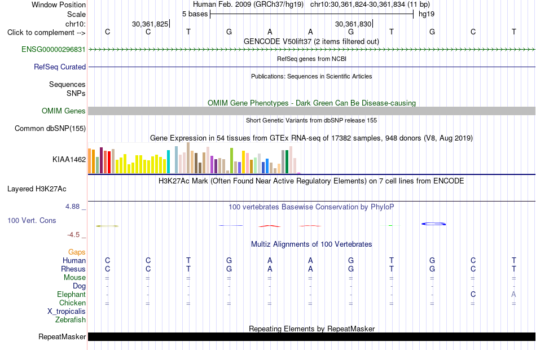
Task: Click the SNPs label under Publications
Action: click(76, 93)
